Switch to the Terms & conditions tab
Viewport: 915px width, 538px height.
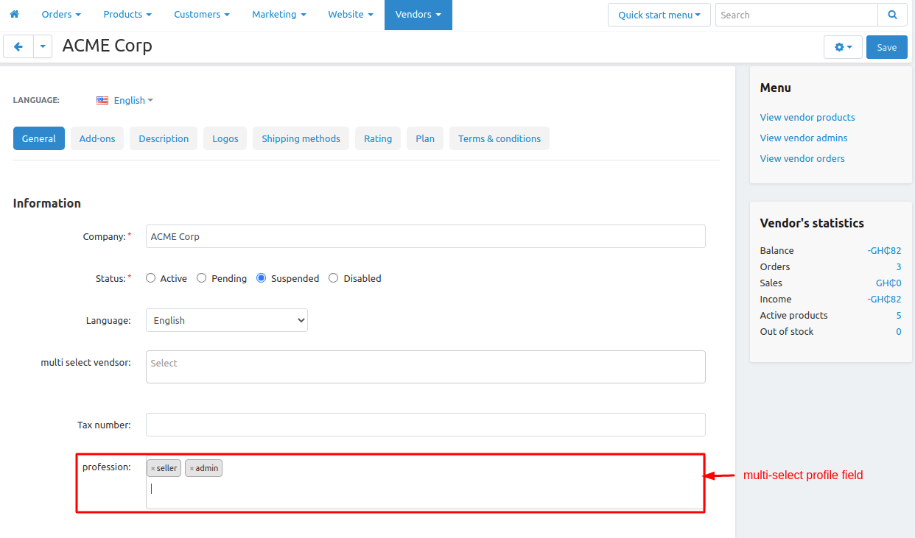click(499, 138)
